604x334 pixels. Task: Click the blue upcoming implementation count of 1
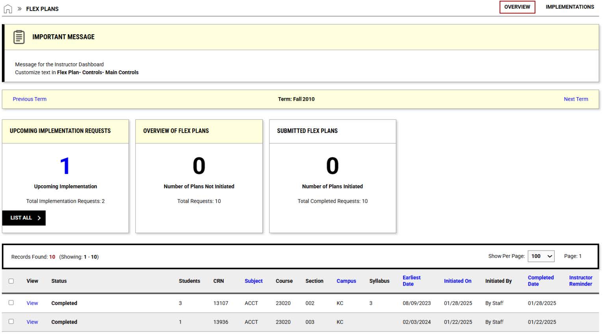click(65, 166)
